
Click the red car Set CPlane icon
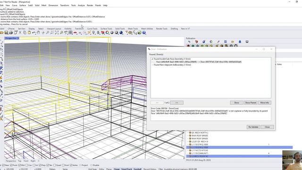(75, 33)
